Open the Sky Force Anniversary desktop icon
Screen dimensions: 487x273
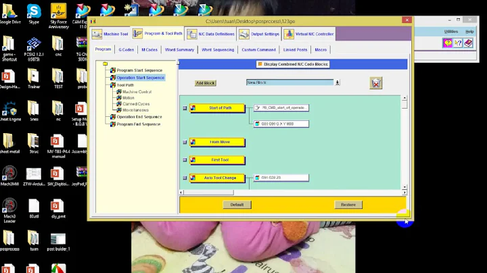pyautogui.click(x=58, y=16)
